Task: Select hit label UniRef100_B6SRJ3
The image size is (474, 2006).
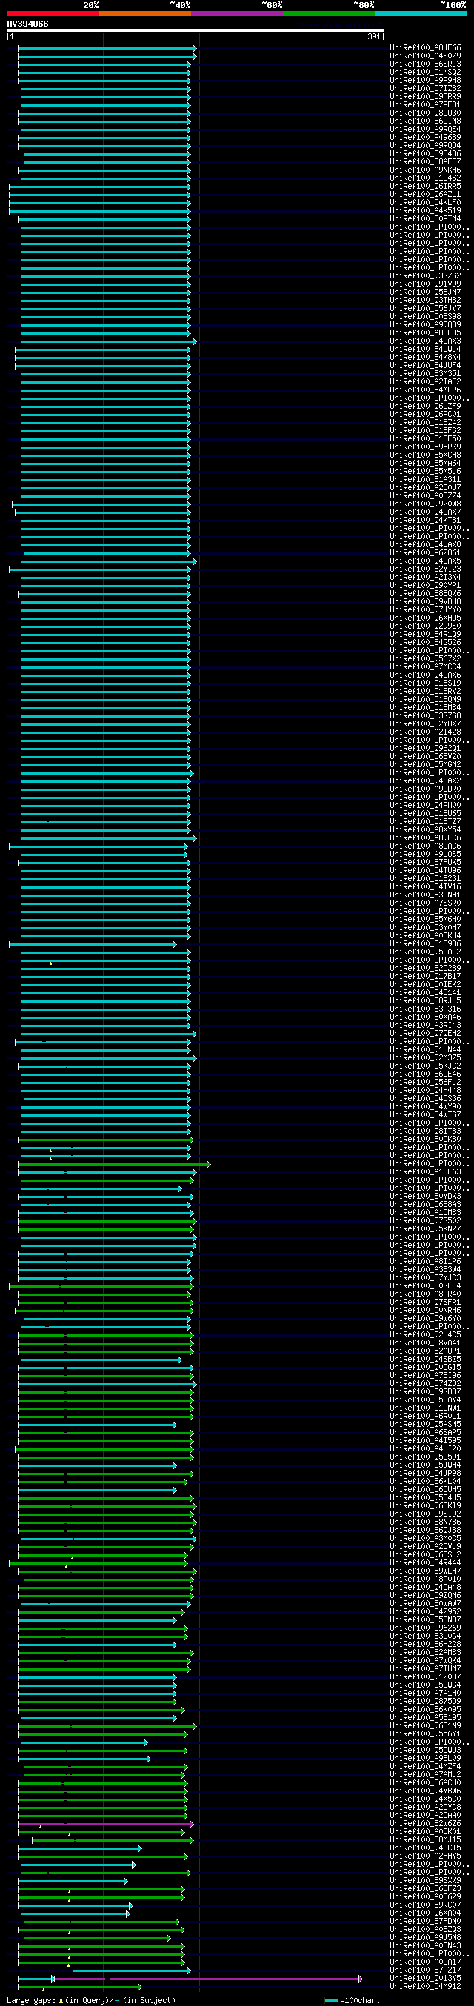Action: [425, 64]
